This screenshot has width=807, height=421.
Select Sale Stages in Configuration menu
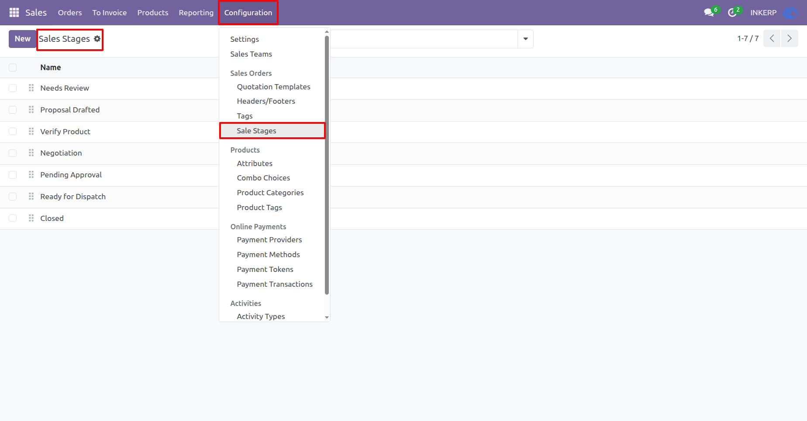tap(272, 131)
